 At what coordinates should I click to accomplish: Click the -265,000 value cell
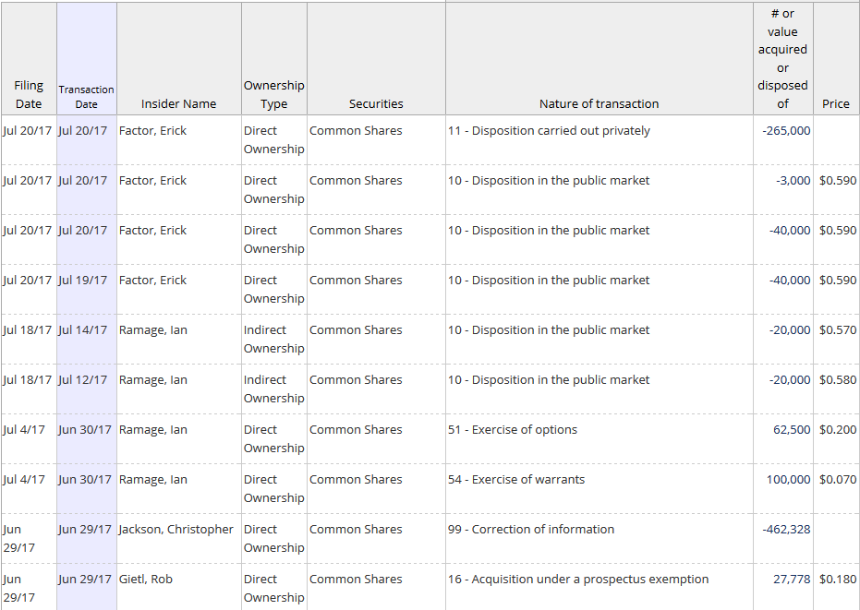(786, 131)
